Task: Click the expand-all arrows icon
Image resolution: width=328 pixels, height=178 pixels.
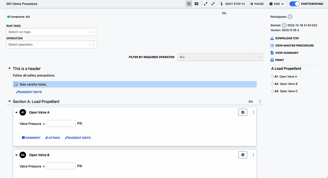Action: [x=206, y=4]
